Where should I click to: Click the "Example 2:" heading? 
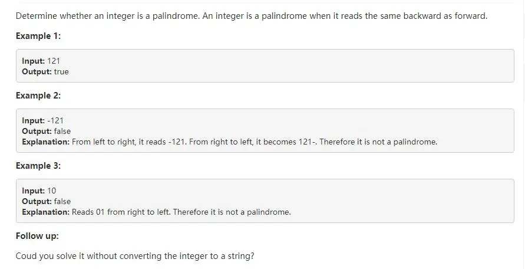[38, 96]
